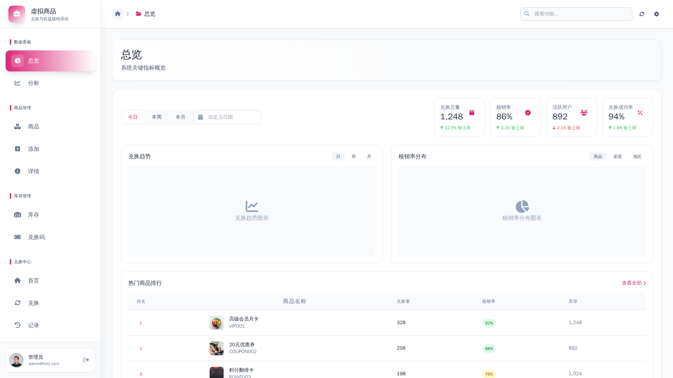Open the 自定义日期 date picker
Screen dimensions: 673x378
pyautogui.click(x=227, y=117)
